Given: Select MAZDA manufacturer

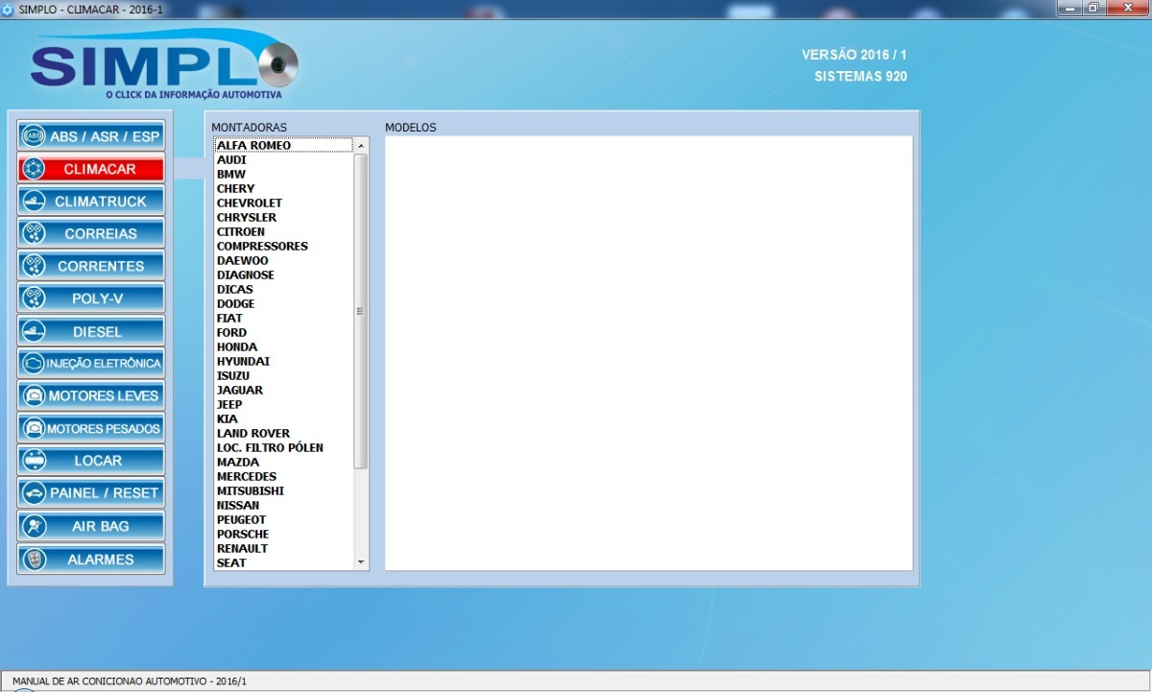Looking at the screenshot, I should pos(283,462).
